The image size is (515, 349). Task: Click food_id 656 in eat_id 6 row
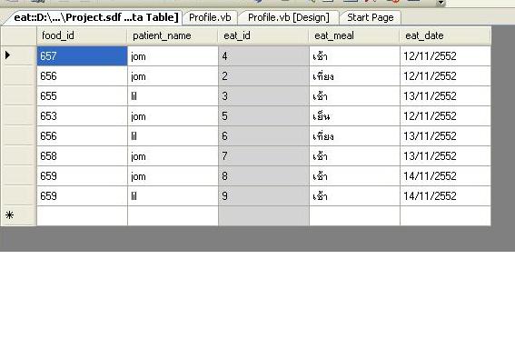(82, 136)
